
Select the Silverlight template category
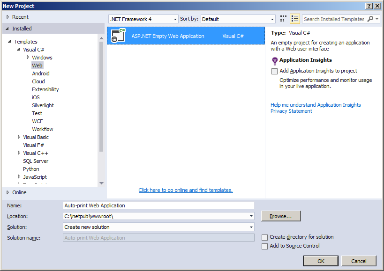(43, 105)
